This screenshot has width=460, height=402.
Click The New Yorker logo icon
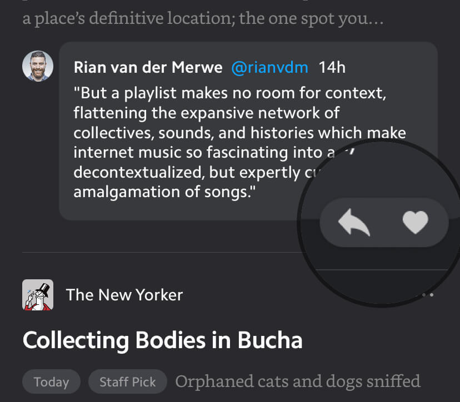click(38, 295)
